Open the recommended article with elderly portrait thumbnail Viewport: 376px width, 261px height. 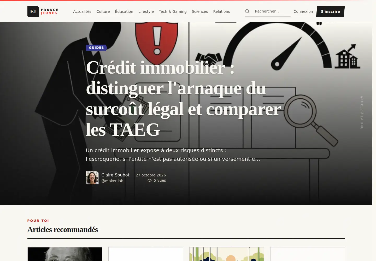click(65, 254)
